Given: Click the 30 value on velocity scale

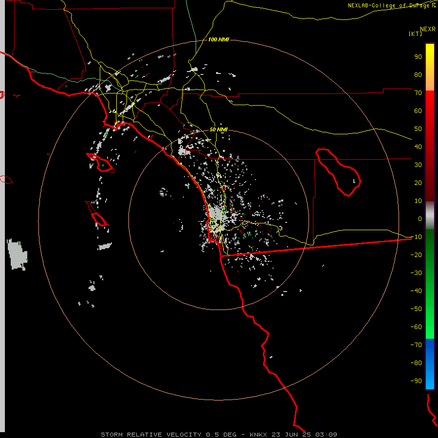Looking at the screenshot, I should tap(418, 165).
